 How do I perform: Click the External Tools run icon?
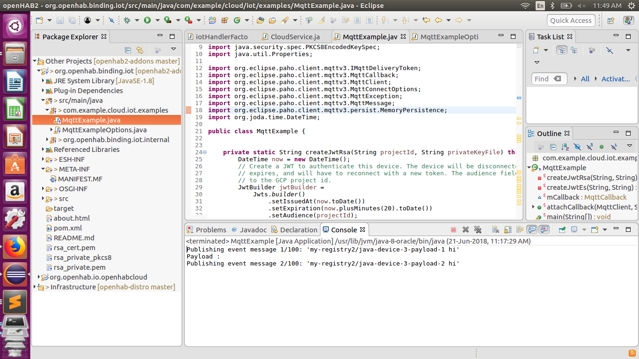pos(189,20)
